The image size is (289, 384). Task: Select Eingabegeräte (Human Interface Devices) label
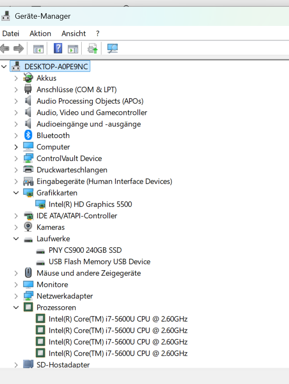[104, 181]
